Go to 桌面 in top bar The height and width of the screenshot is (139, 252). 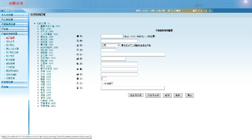tap(195, 11)
